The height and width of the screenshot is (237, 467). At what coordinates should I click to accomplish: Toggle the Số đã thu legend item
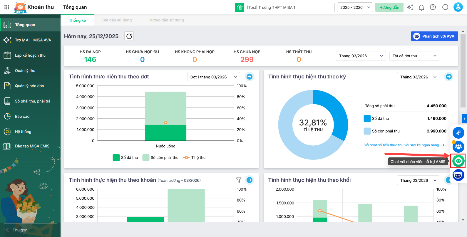pos(125,158)
